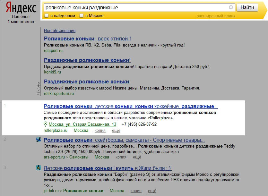Click the Найти search button
This screenshot has height=196, width=268.
[247, 7]
